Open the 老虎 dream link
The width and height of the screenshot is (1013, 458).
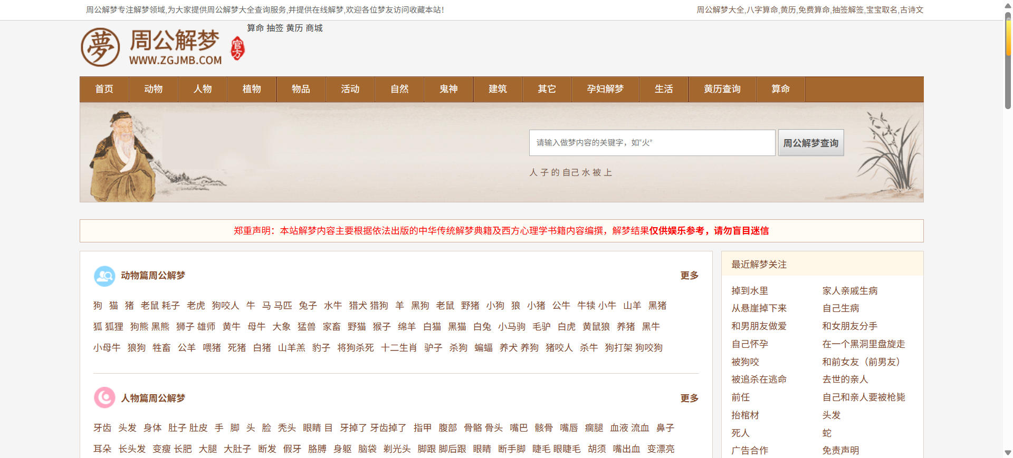coord(196,306)
